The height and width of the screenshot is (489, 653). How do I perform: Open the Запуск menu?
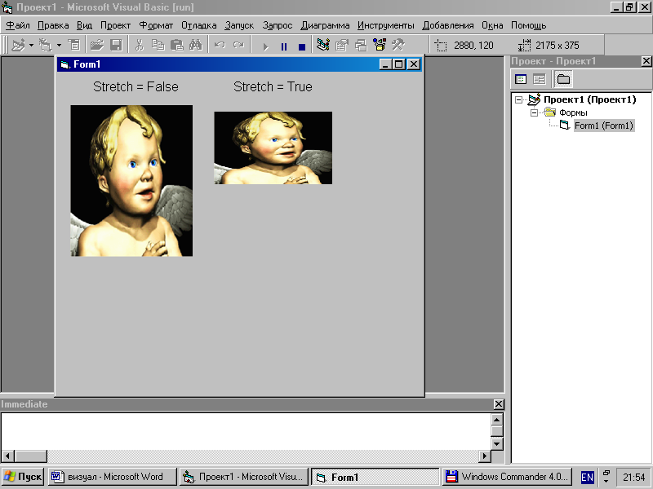(239, 25)
